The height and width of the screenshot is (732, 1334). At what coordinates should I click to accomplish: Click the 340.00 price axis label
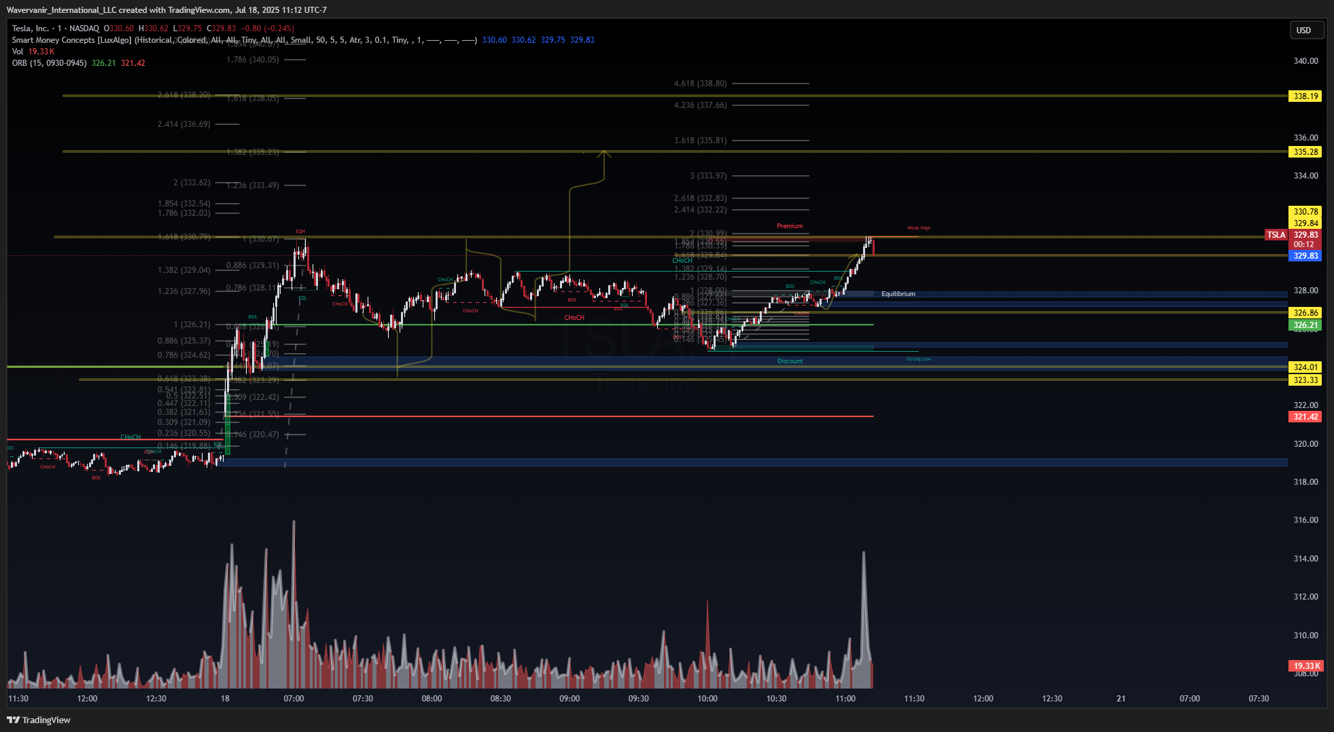coord(1305,61)
